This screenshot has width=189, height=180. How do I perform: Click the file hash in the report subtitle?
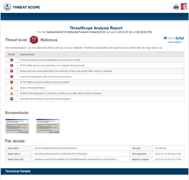tap(76, 32)
